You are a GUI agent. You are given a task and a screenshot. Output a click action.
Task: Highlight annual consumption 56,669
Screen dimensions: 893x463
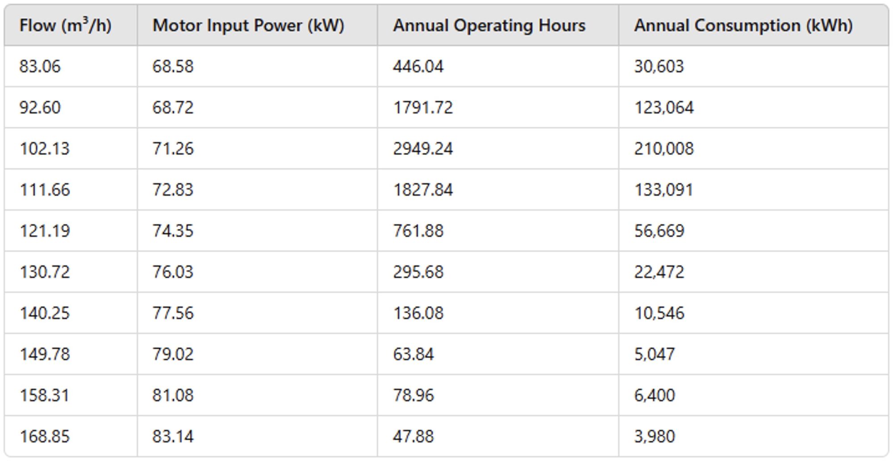659,231
